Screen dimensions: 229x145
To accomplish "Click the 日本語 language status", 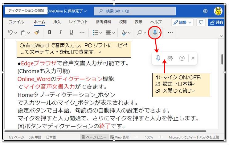I will [51, 137].
